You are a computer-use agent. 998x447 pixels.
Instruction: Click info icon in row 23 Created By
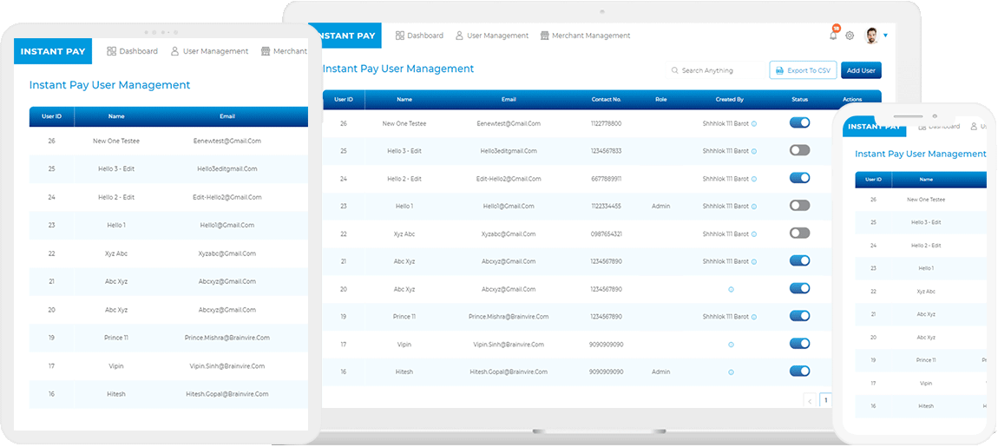click(754, 207)
